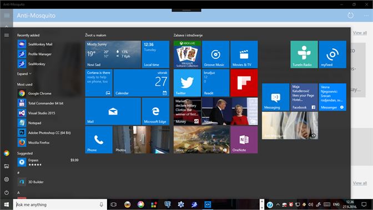Open the Phone tile
The width and height of the screenshot is (373, 210).
99,140
